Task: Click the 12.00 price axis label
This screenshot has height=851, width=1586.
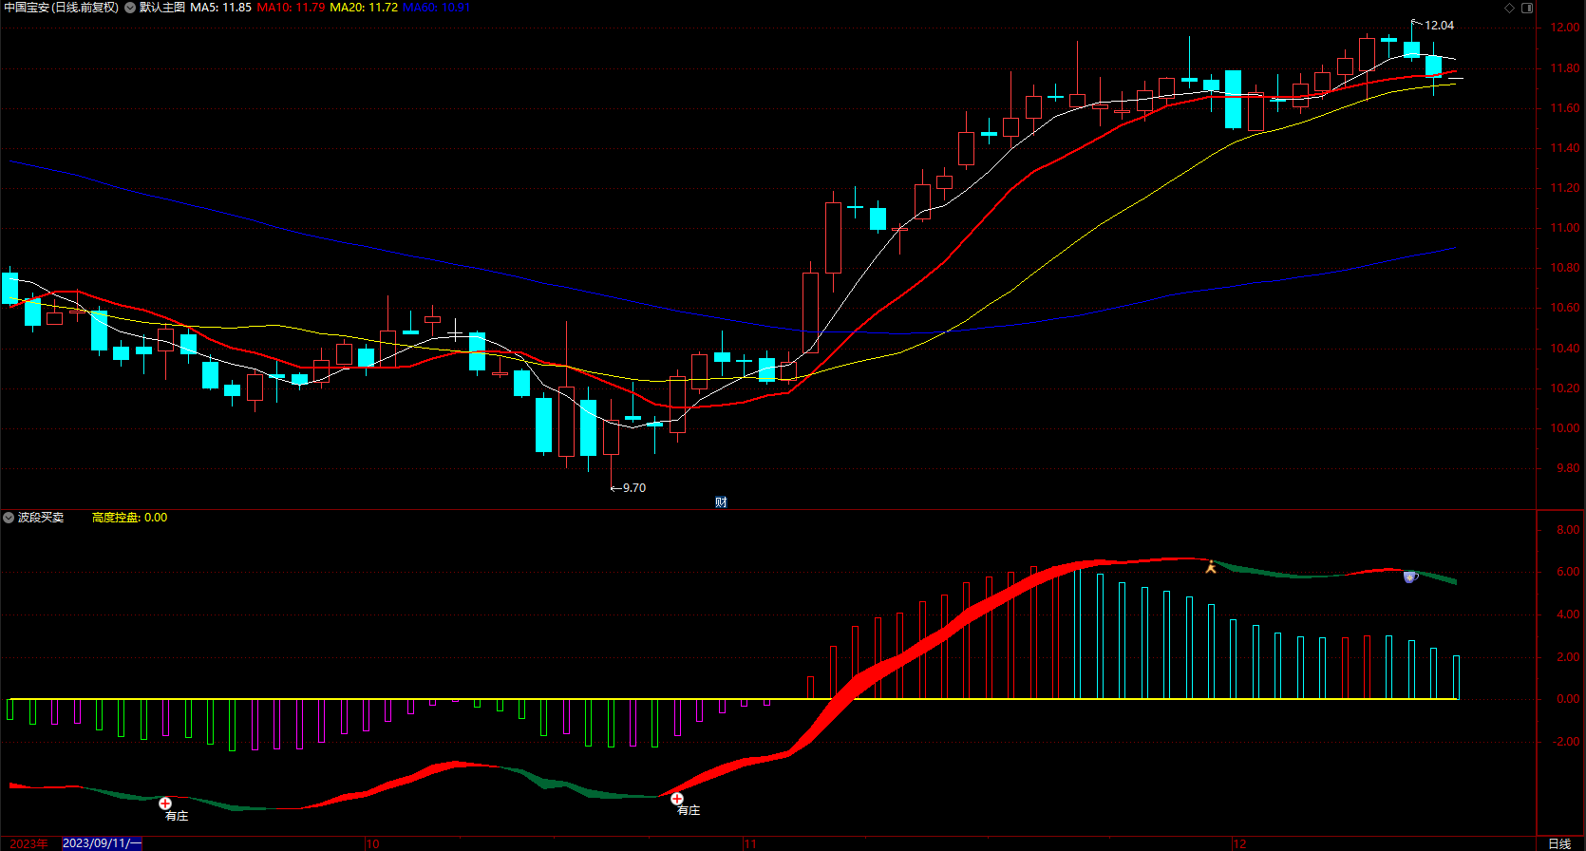Action: [x=1565, y=28]
